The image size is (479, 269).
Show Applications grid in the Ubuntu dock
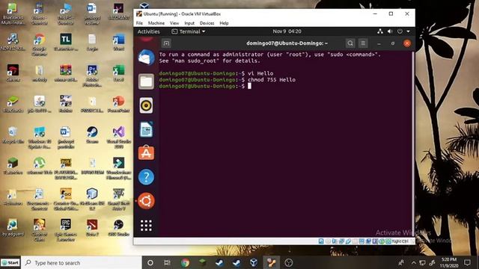click(146, 226)
